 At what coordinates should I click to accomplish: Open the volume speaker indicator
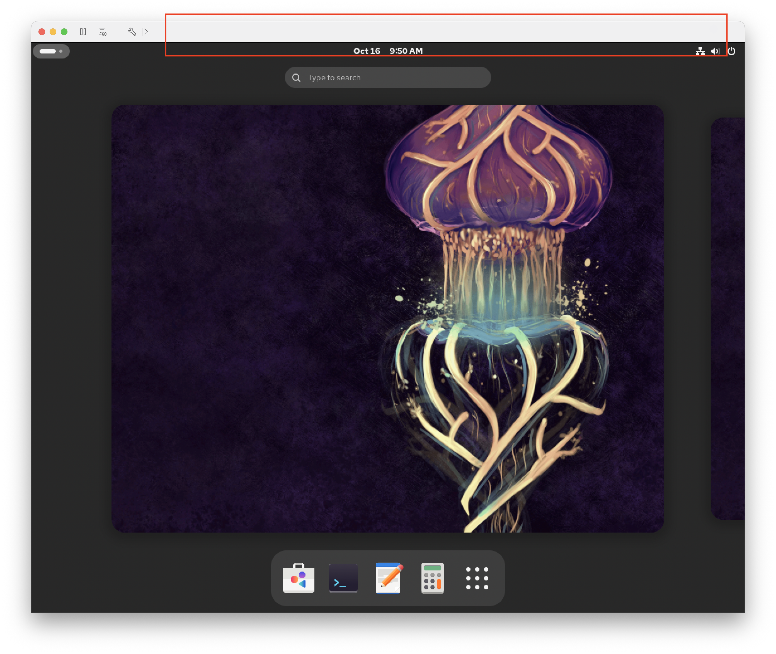pyautogui.click(x=715, y=51)
